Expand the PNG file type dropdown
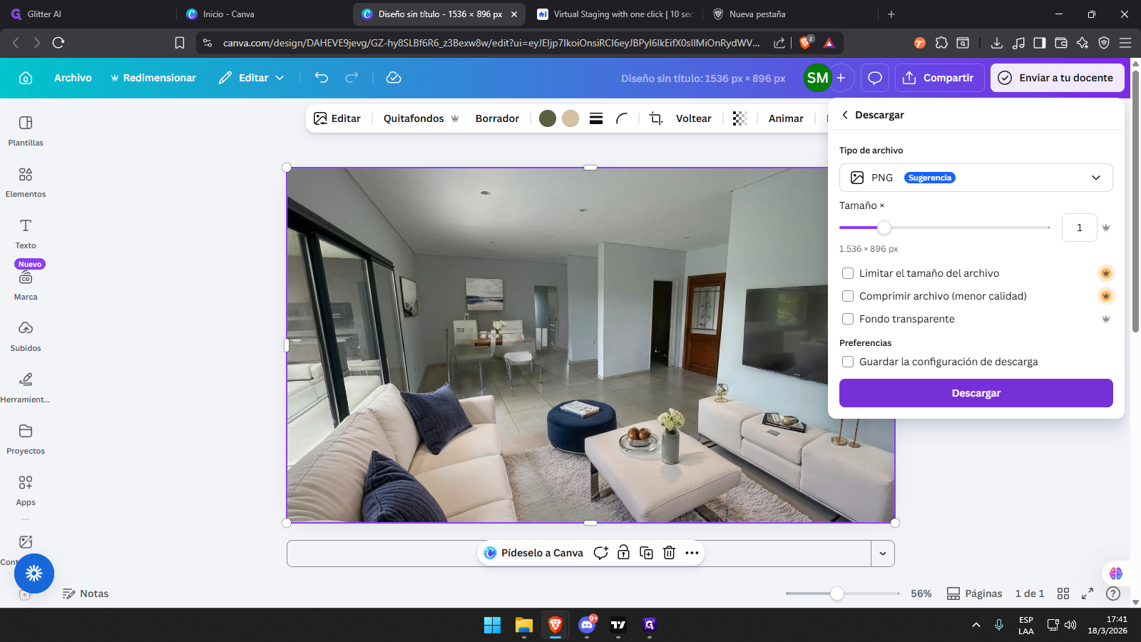 pos(976,178)
